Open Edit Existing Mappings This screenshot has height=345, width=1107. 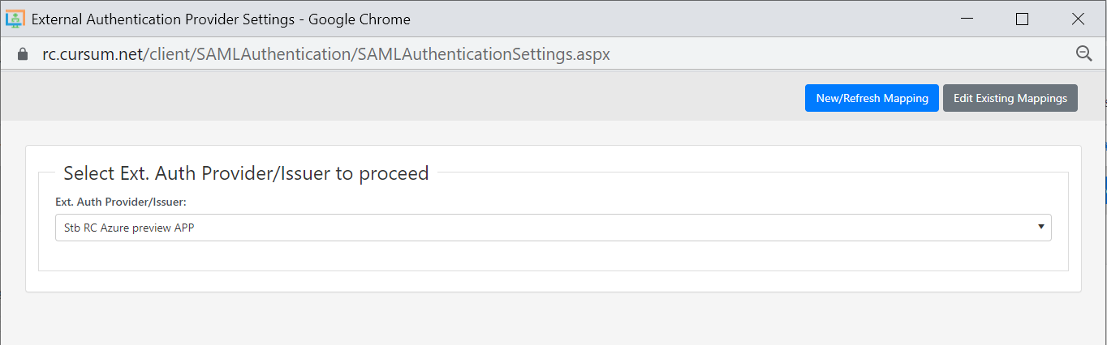(x=1010, y=98)
